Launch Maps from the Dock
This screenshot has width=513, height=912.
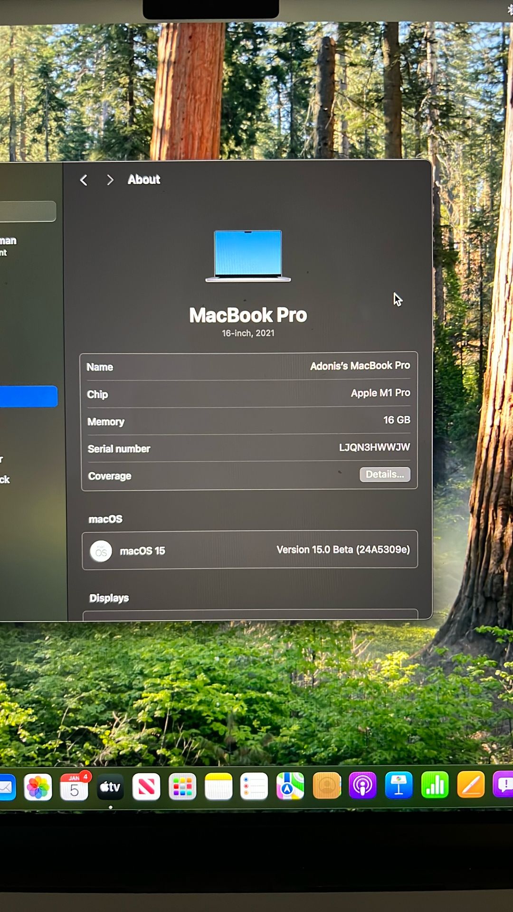coord(290,786)
